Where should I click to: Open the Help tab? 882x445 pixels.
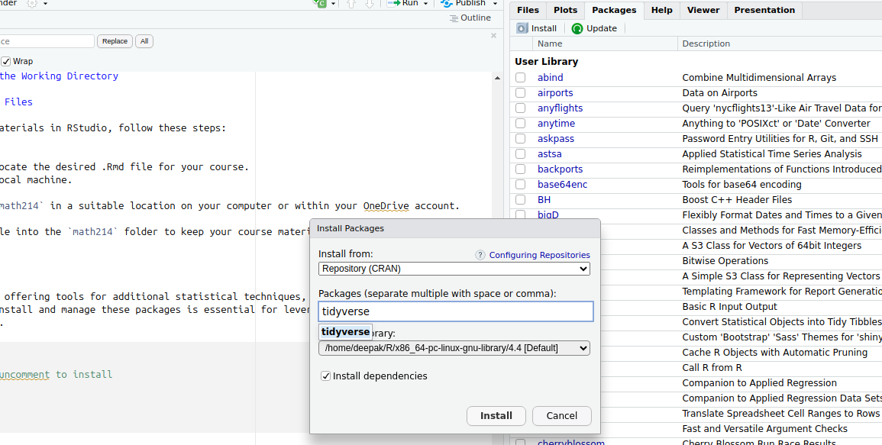(x=661, y=10)
